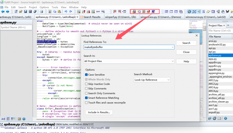Click the Symbol Info question-mark icon
The image size is (233, 133).
click(139, 12)
